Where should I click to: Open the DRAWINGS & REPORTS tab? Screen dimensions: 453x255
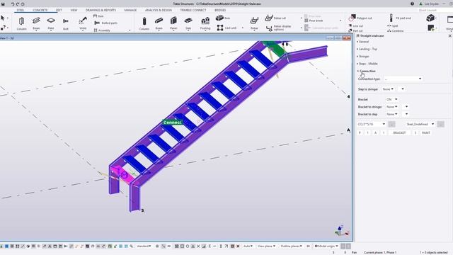pyautogui.click(x=101, y=10)
